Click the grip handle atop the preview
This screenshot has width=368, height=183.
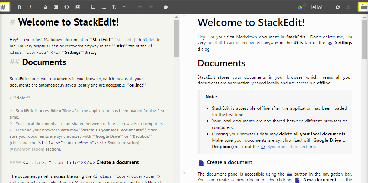pos(184,16)
